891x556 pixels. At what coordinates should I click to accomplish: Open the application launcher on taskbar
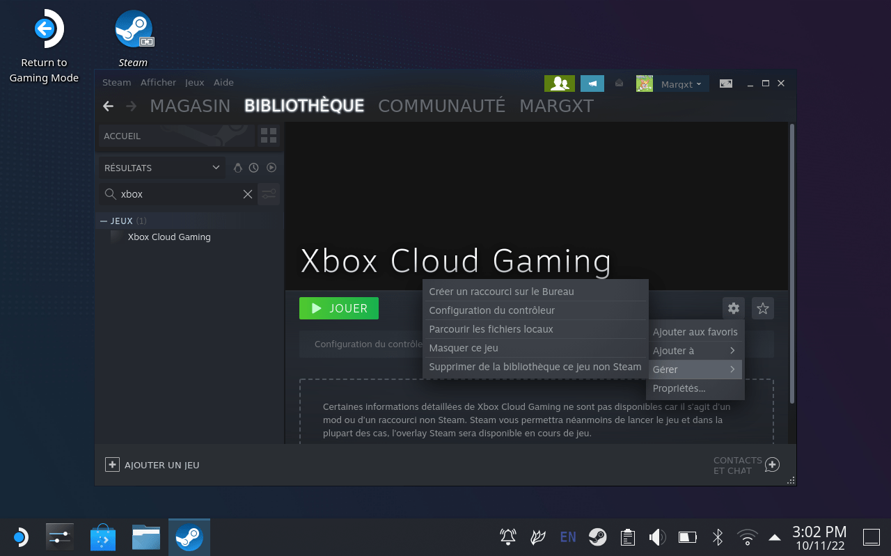20,537
